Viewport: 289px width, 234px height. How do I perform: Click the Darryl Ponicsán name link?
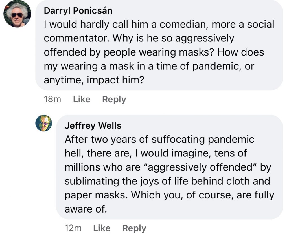click(x=78, y=11)
